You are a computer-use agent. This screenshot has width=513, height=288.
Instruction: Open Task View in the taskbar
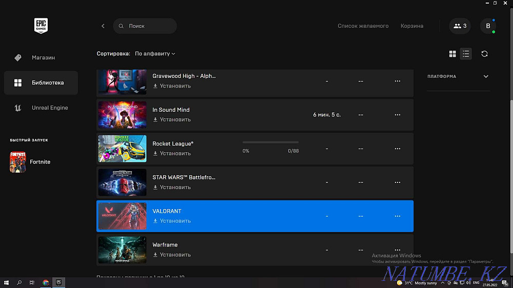tap(32, 282)
